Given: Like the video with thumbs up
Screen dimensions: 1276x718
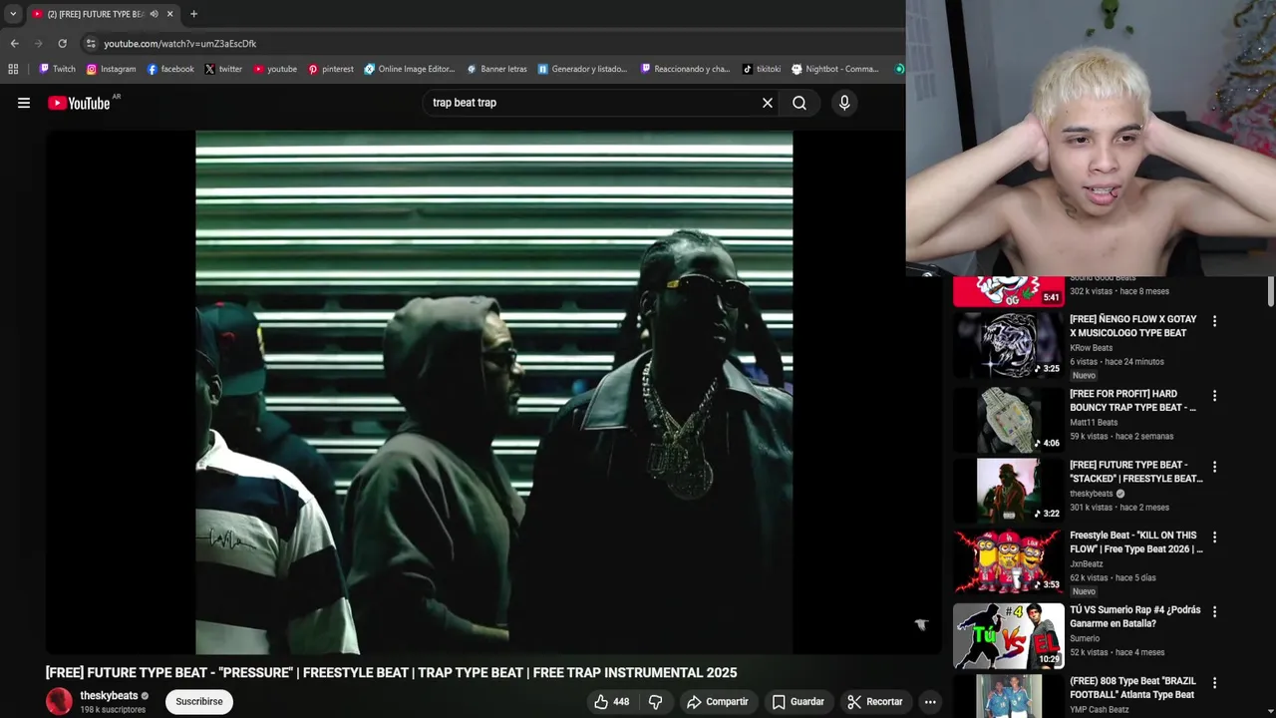Looking at the screenshot, I should pos(601,702).
